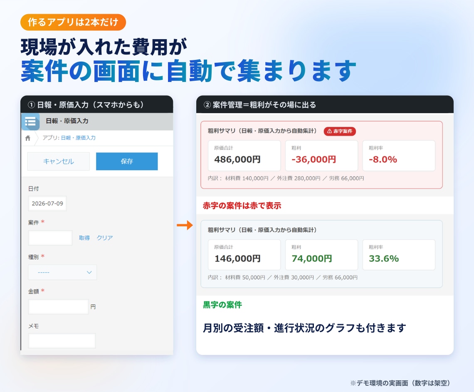Select the -8.0% gross margin value

point(383,159)
